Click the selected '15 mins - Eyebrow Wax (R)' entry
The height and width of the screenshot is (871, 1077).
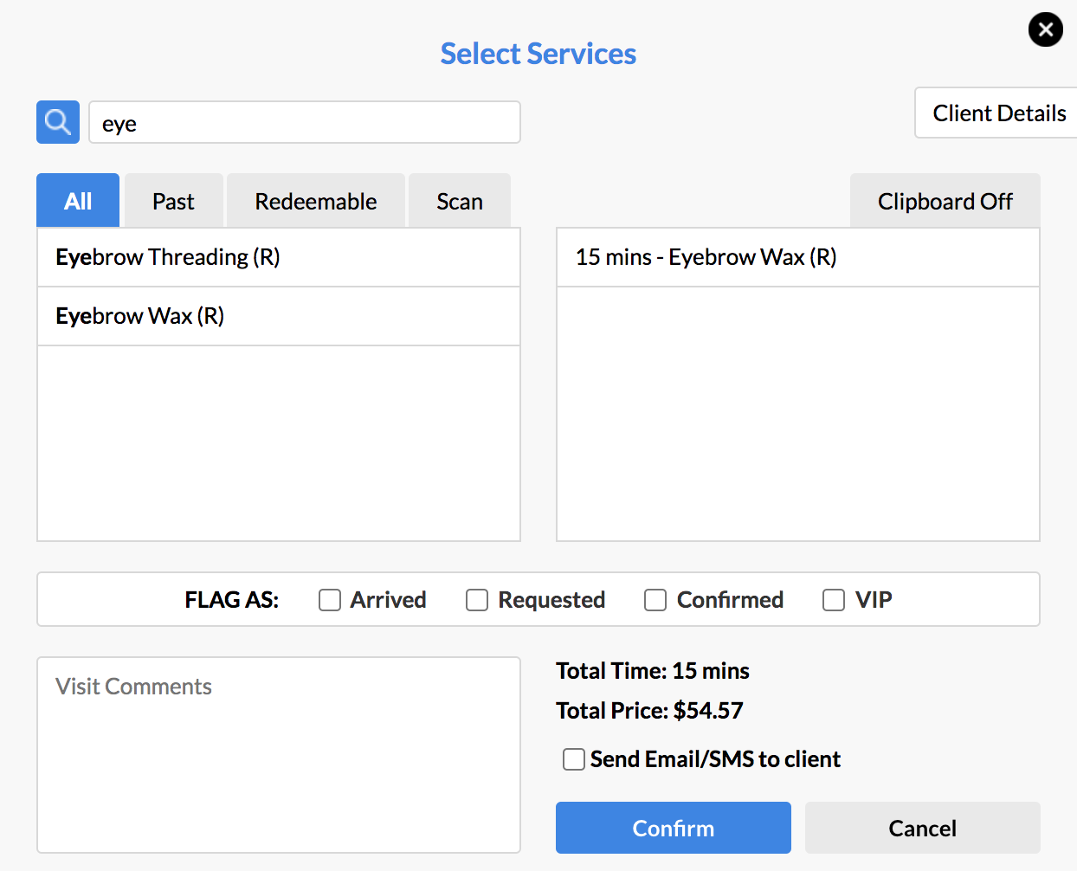pyautogui.click(x=798, y=257)
